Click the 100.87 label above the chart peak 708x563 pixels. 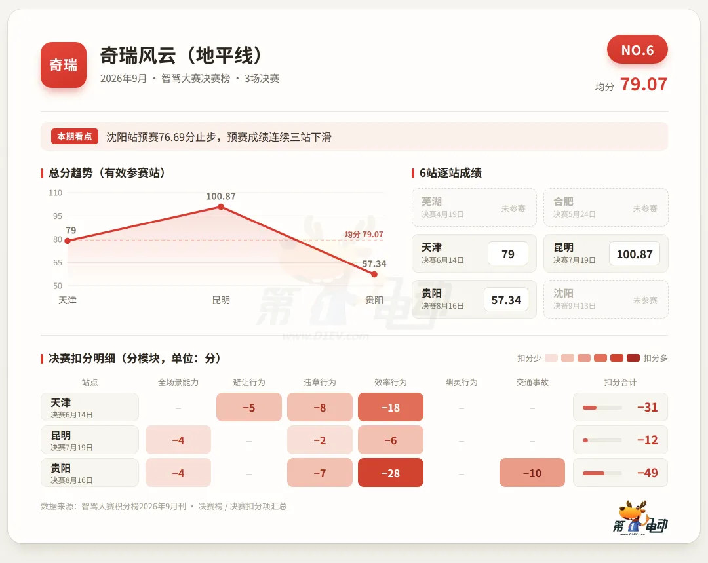click(221, 197)
